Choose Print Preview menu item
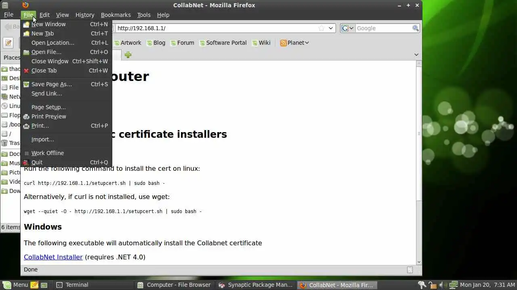Screen dimensions: 517x290 [66, 116]
